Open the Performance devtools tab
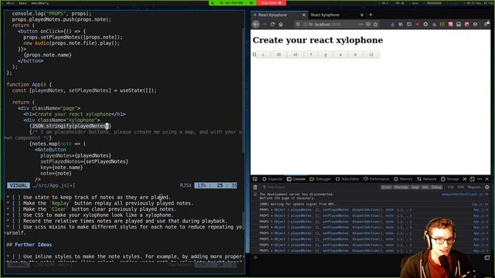Viewport: 495px width, 278px height. pos(377,179)
